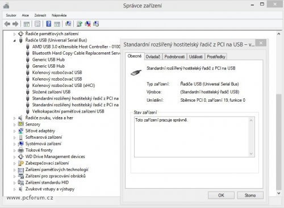The height and width of the screenshot is (208, 284).
Task: Click the Složené zařízení USB icon
Action: pos(28,92)
